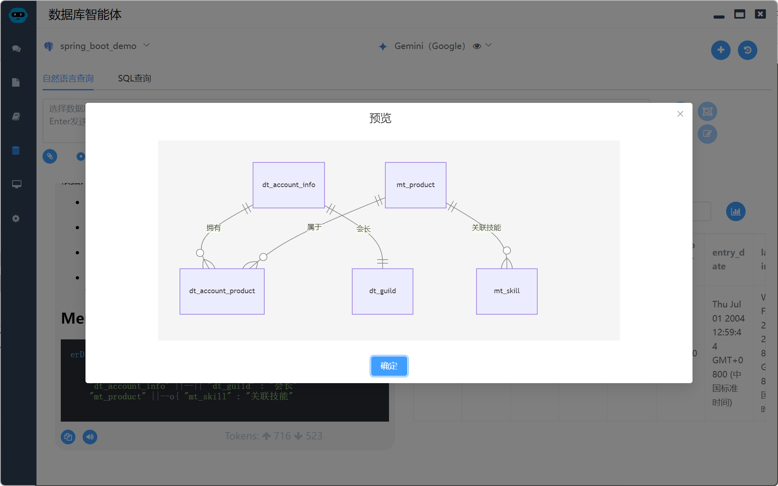Click the 属于 relationship label

(314, 227)
